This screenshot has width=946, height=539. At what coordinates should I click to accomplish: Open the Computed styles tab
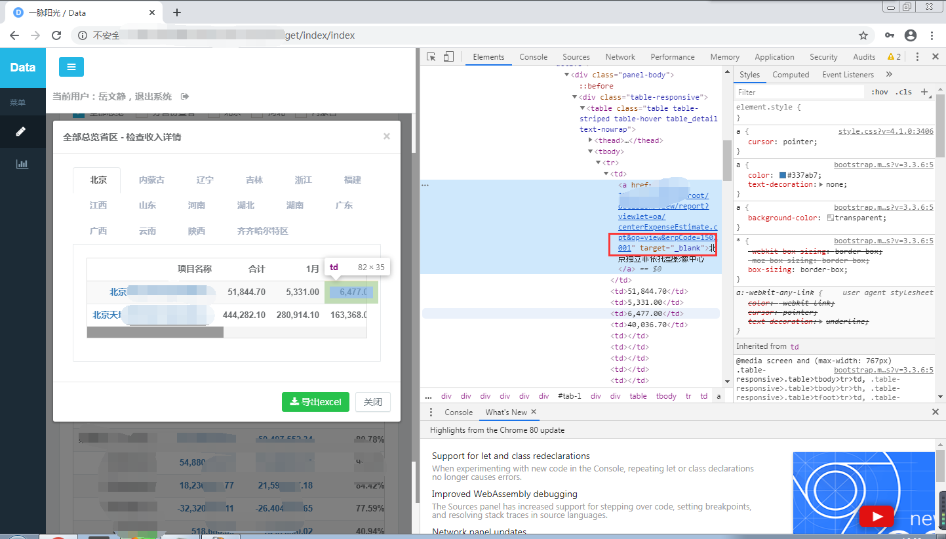pyautogui.click(x=791, y=75)
